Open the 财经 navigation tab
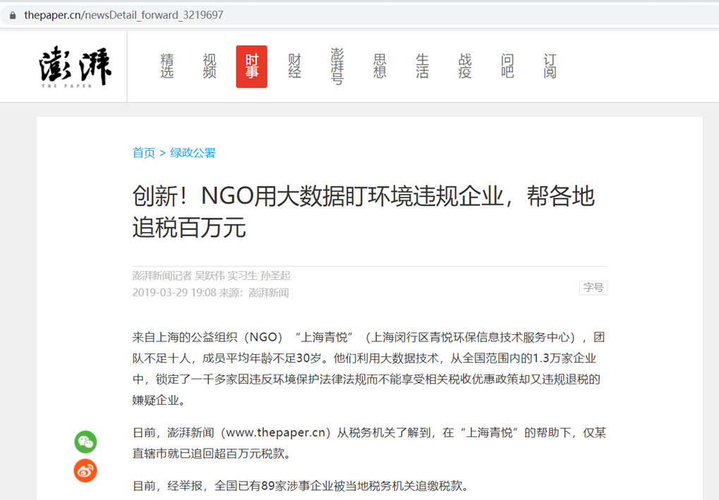 (x=295, y=66)
